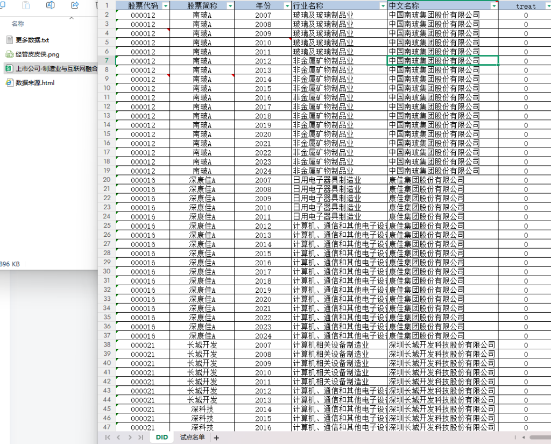The height and width of the screenshot is (444, 551).
Task: Click 深康佳A cell in row 25
Action: pos(202,225)
